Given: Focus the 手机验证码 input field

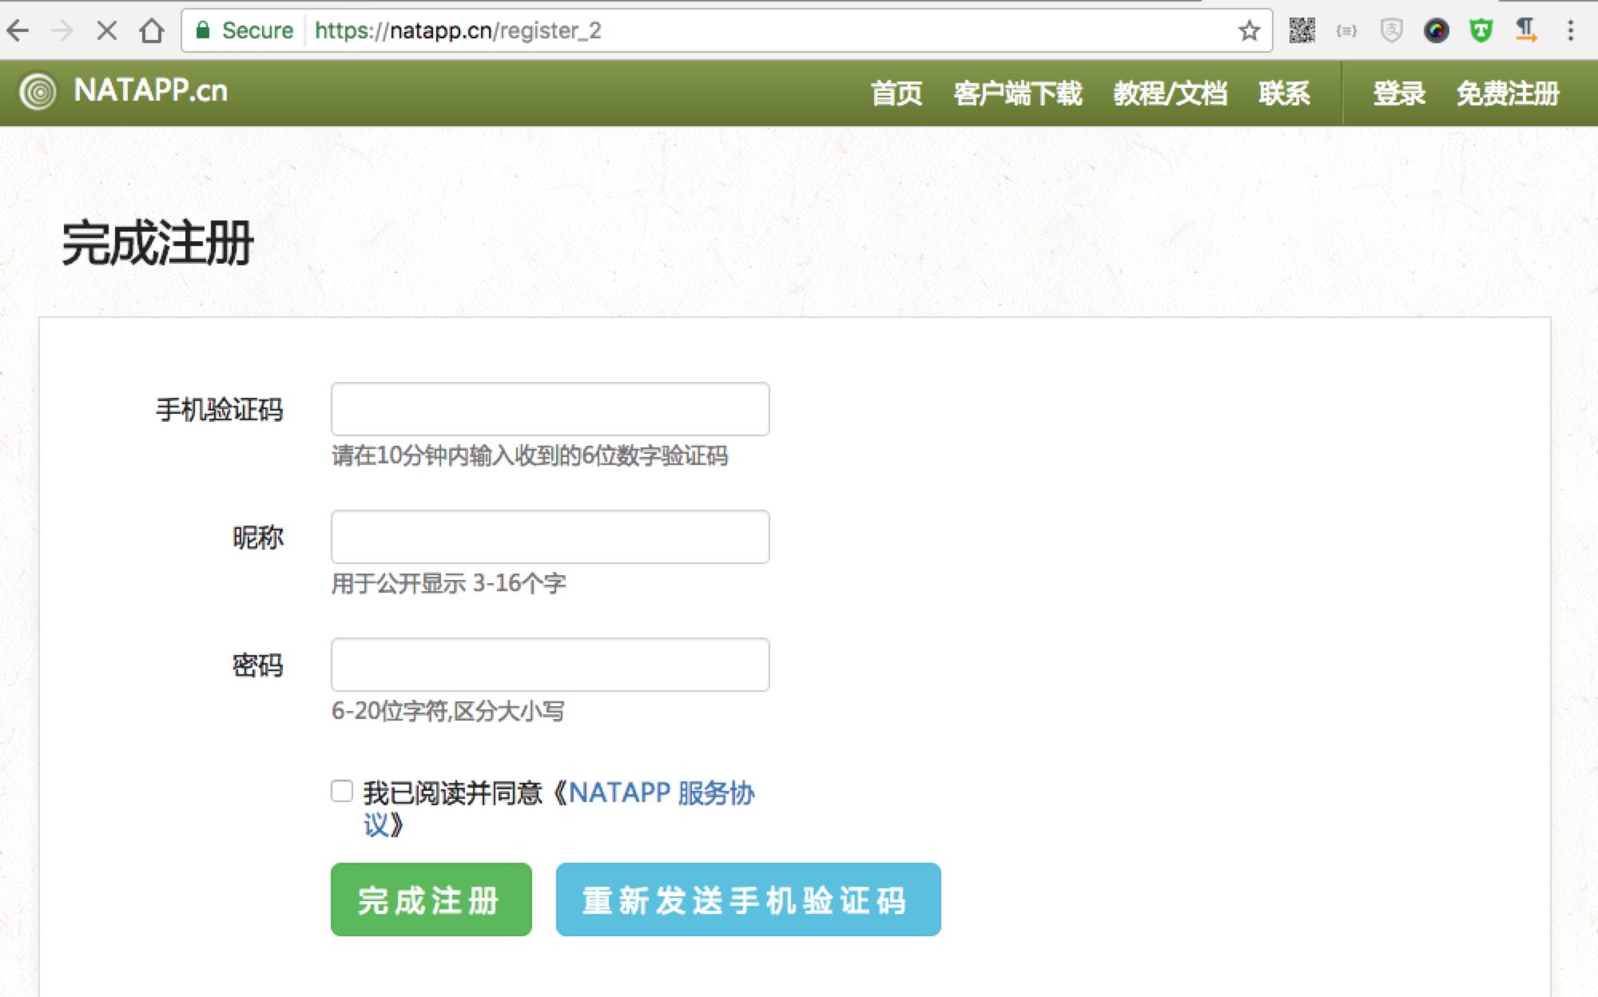Looking at the screenshot, I should pyautogui.click(x=550, y=409).
